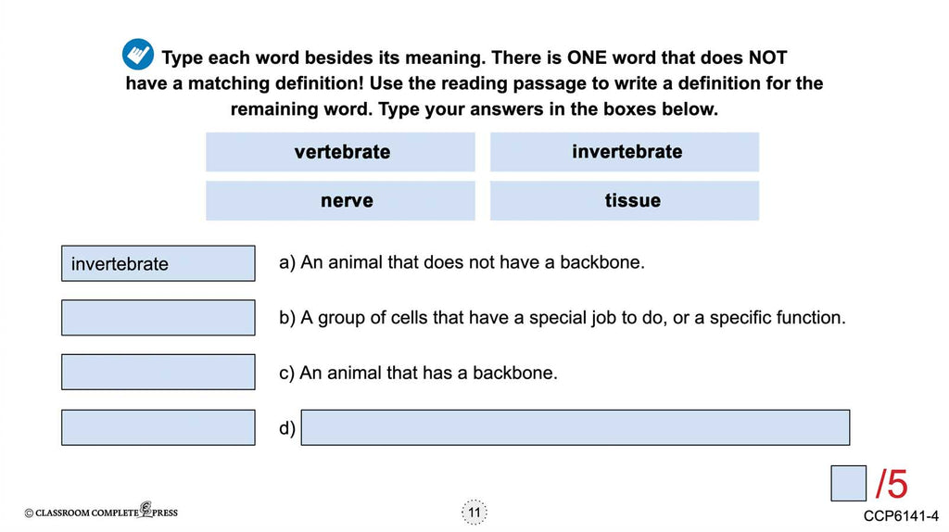Screen dimensions: 949x532
Task: Click answer box containing "invertebrate"
Action: click(158, 263)
